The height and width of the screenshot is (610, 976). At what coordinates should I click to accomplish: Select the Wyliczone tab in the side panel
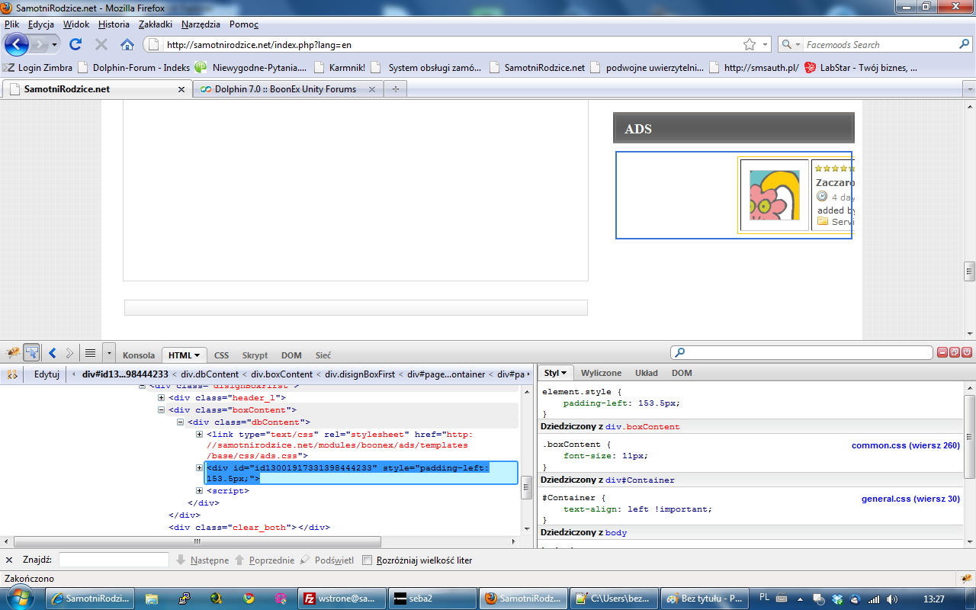coord(601,373)
